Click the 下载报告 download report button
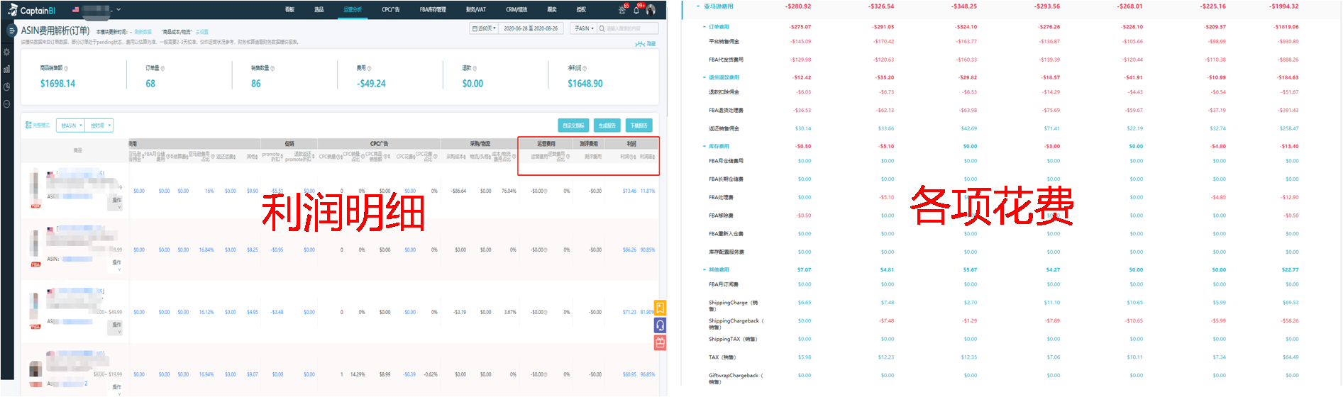Image resolution: width=1343 pixels, height=397 pixels. coord(639,125)
